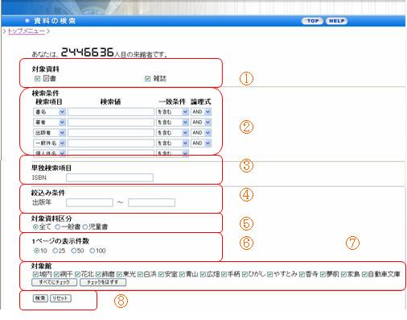
Task: Select 10 results per page
Action: click(37, 251)
